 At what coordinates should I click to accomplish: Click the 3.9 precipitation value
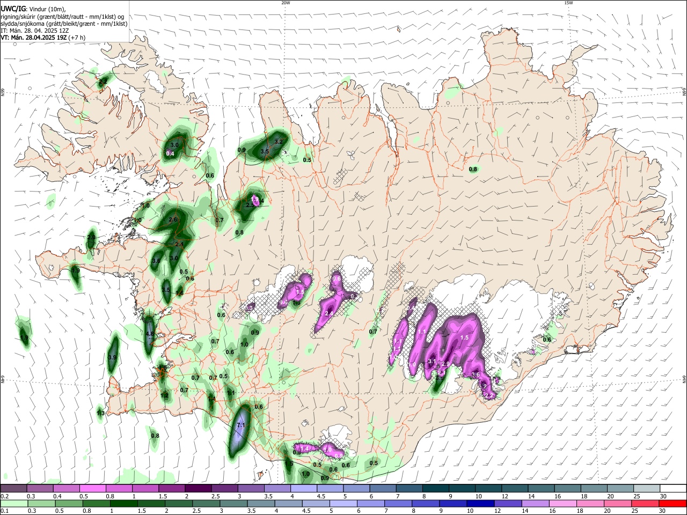(112, 357)
